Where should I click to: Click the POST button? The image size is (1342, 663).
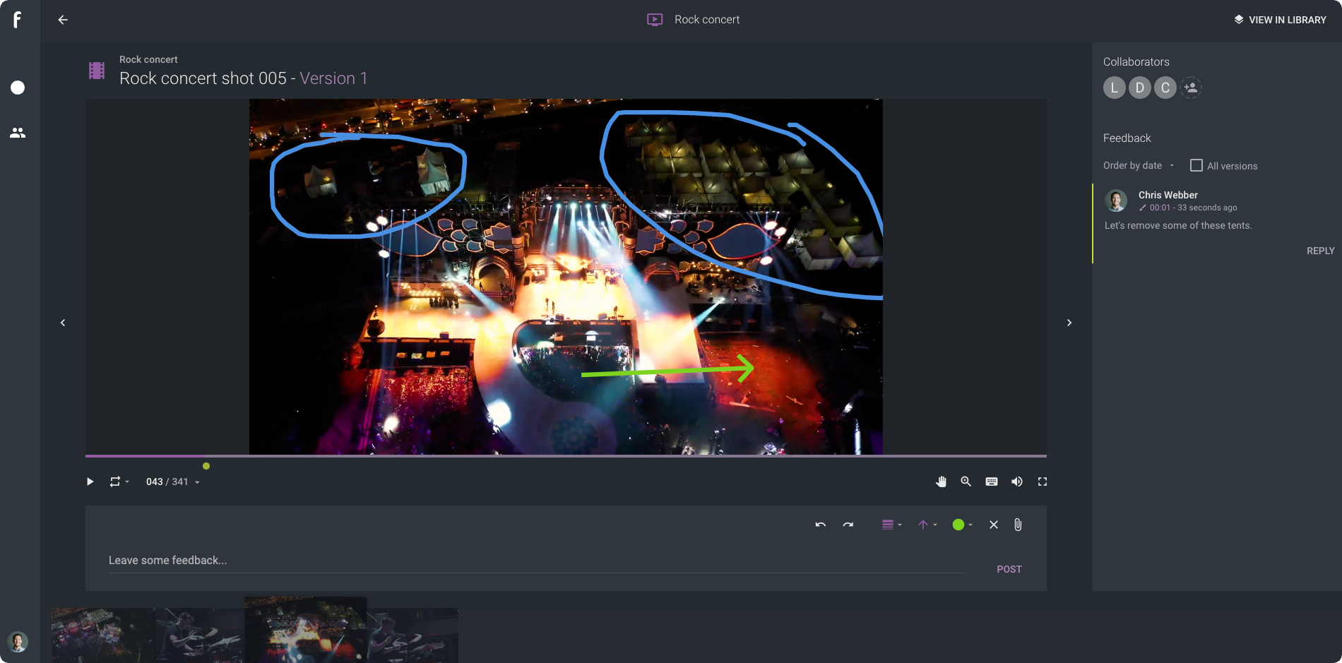pyautogui.click(x=1009, y=569)
